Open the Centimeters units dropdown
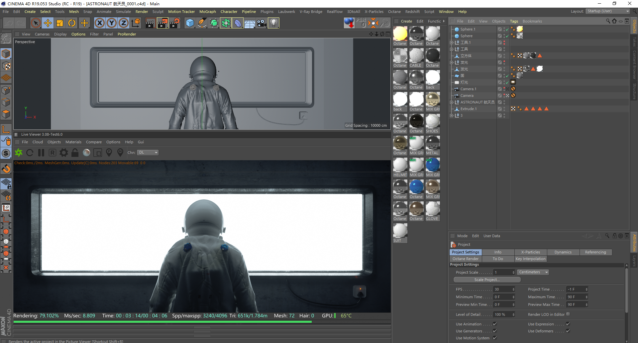The image size is (638, 343). point(533,272)
